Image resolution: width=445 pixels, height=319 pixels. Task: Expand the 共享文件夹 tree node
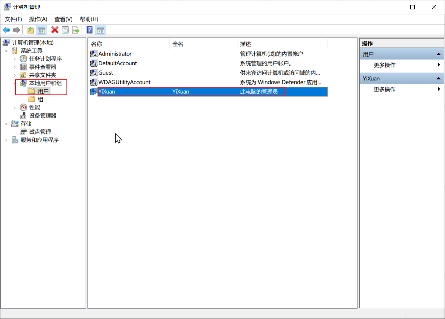[x=15, y=75]
